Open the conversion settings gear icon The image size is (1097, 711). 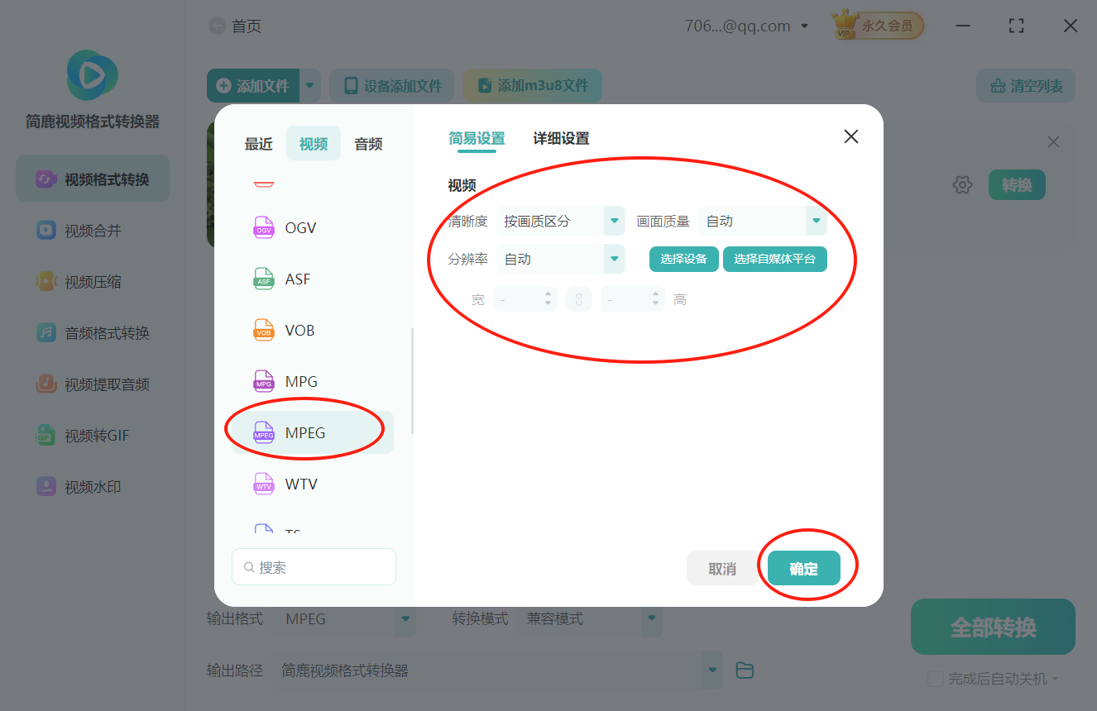962,184
